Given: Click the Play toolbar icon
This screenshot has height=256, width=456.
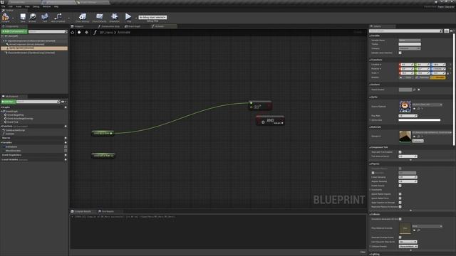Looking at the screenshot, I should tap(128, 17).
